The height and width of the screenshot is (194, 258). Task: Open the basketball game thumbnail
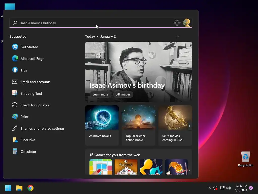coord(176,167)
